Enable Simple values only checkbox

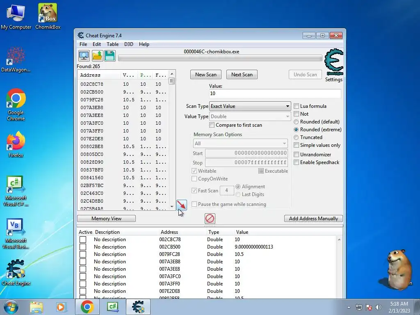(x=296, y=145)
